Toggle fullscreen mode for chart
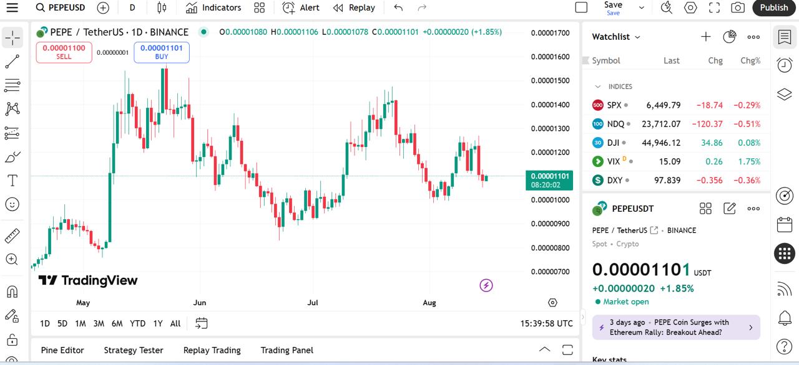This screenshot has width=799, height=365. (714, 7)
